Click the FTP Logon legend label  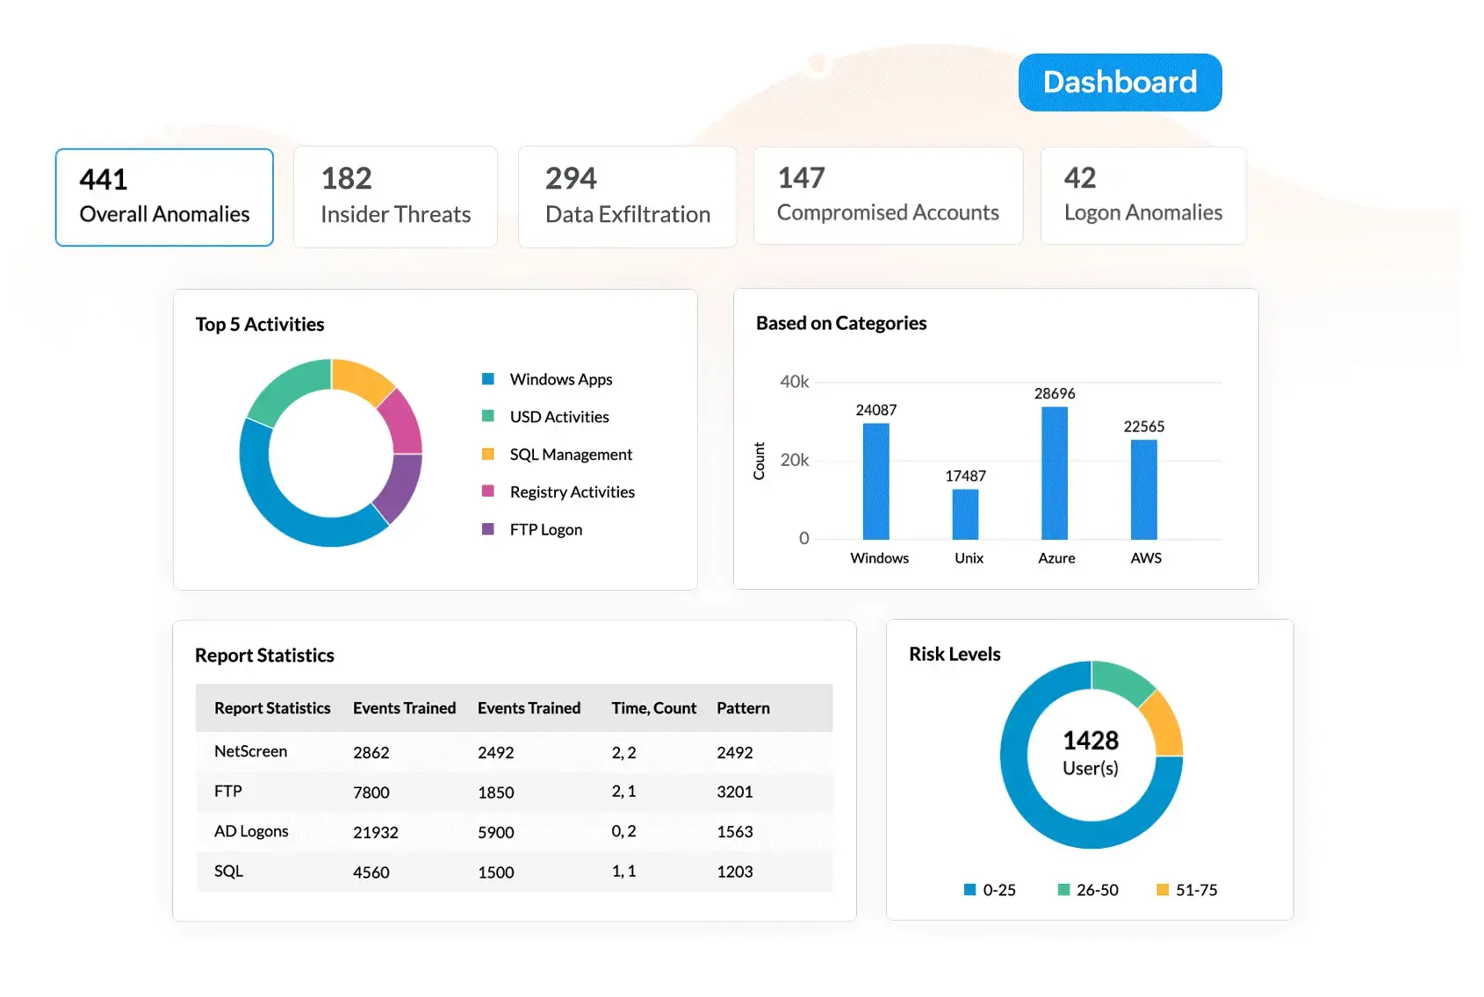(x=545, y=530)
